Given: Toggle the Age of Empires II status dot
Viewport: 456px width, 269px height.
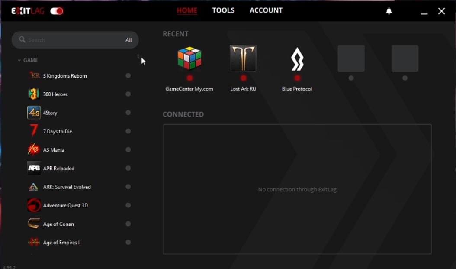Looking at the screenshot, I should [128, 242].
